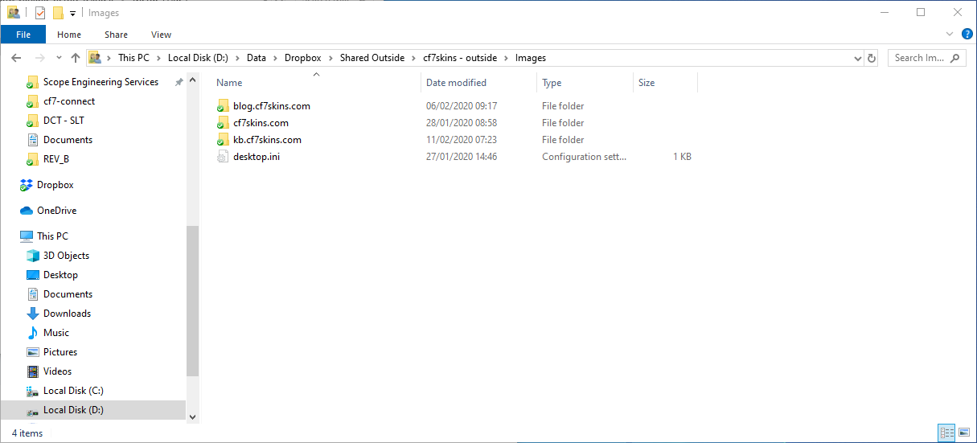Select OneDrive in navigation pane

point(56,211)
